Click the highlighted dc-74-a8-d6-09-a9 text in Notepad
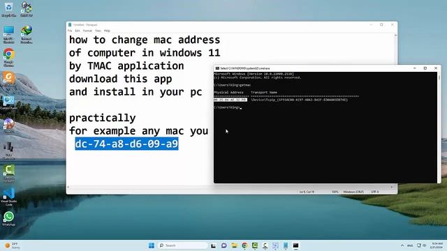447x251 pixels. click(126, 144)
